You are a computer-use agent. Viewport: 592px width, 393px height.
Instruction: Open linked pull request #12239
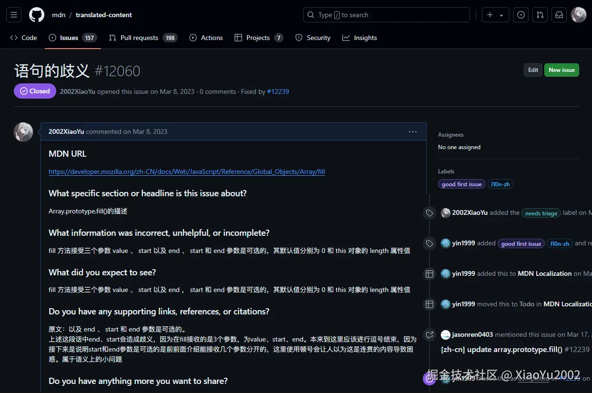tap(278, 91)
